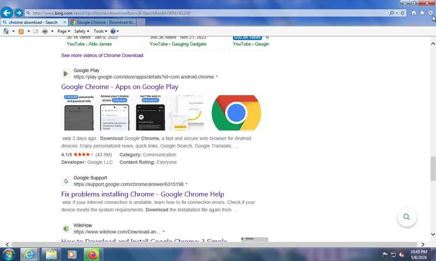Open Favorites with the star icon
436x261 pixels.
click(422, 13)
